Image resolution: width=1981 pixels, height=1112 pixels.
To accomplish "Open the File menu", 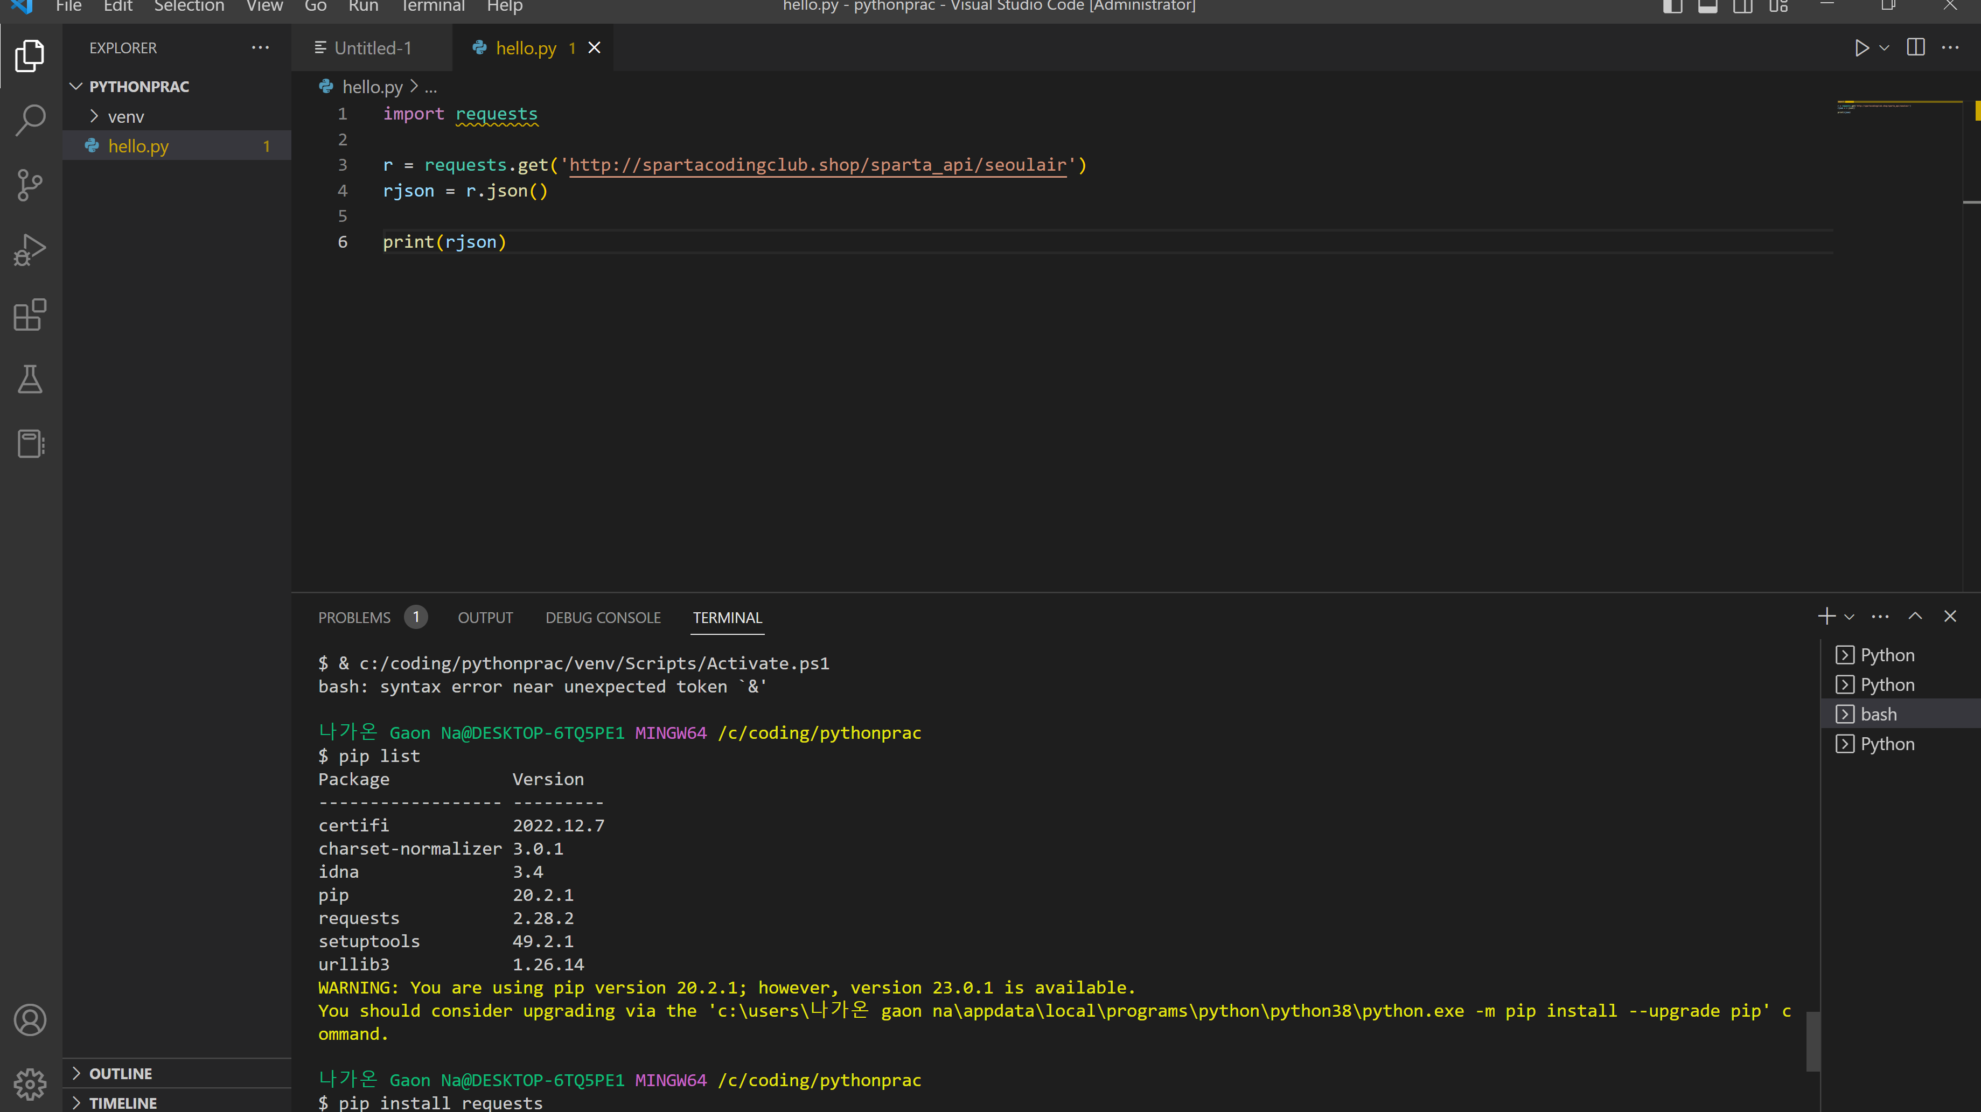I will click(x=68, y=6).
